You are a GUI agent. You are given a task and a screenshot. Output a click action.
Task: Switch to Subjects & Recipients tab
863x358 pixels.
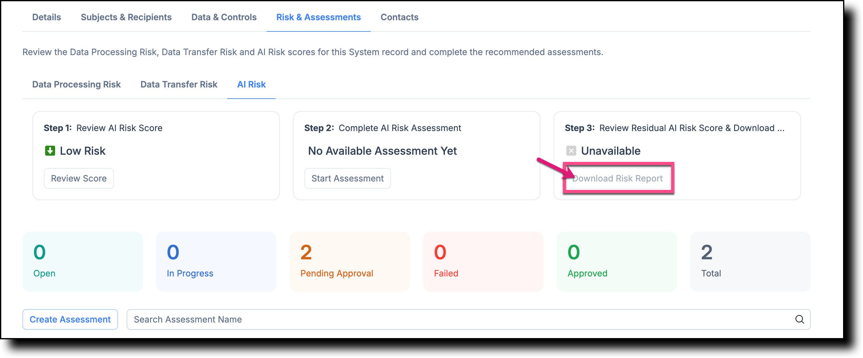click(x=126, y=17)
